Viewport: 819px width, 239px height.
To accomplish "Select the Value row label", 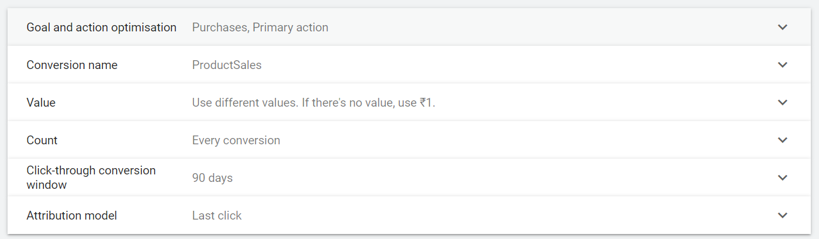I will tap(41, 103).
